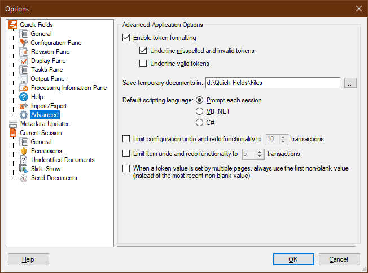Select Metadata Updater in the tree
368x273 pixels.
tap(44, 124)
